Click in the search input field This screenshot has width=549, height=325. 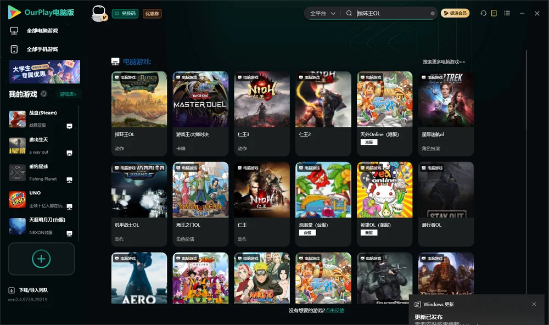pos(392,13)
